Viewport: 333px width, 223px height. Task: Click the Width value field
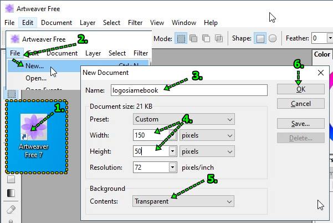[x=151, y=135]
